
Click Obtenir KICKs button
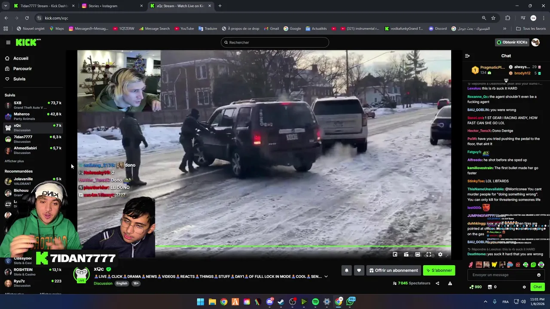[512, 42]
